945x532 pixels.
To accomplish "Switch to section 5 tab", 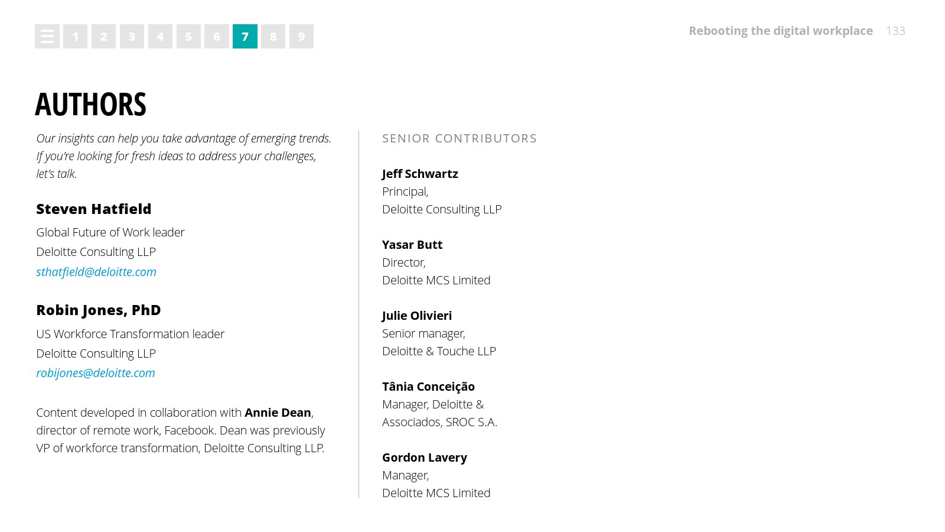I will [188, 37].
